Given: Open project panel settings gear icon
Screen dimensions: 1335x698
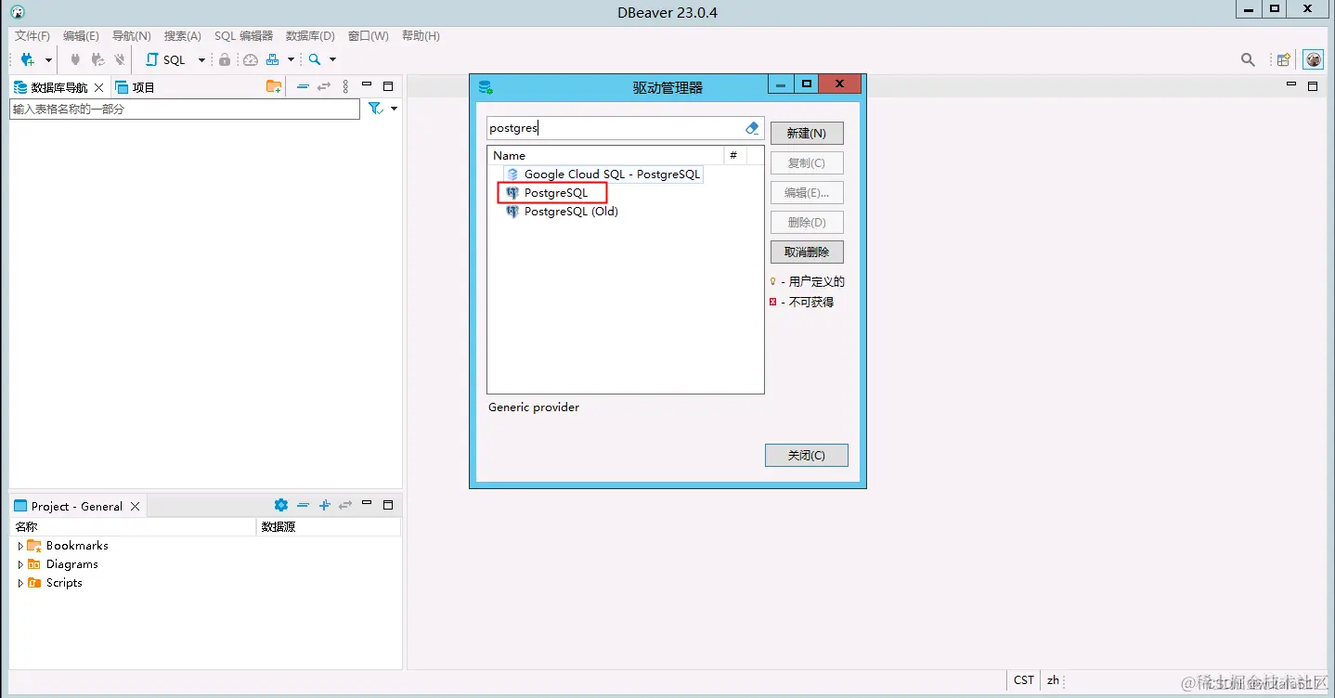Looking at the screenshot, I should tap(281, 505).
